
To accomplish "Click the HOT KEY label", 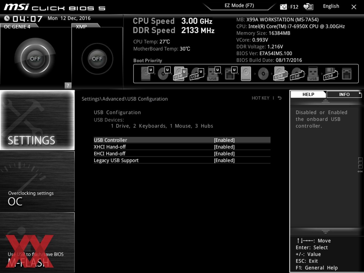I will [260, 98].
